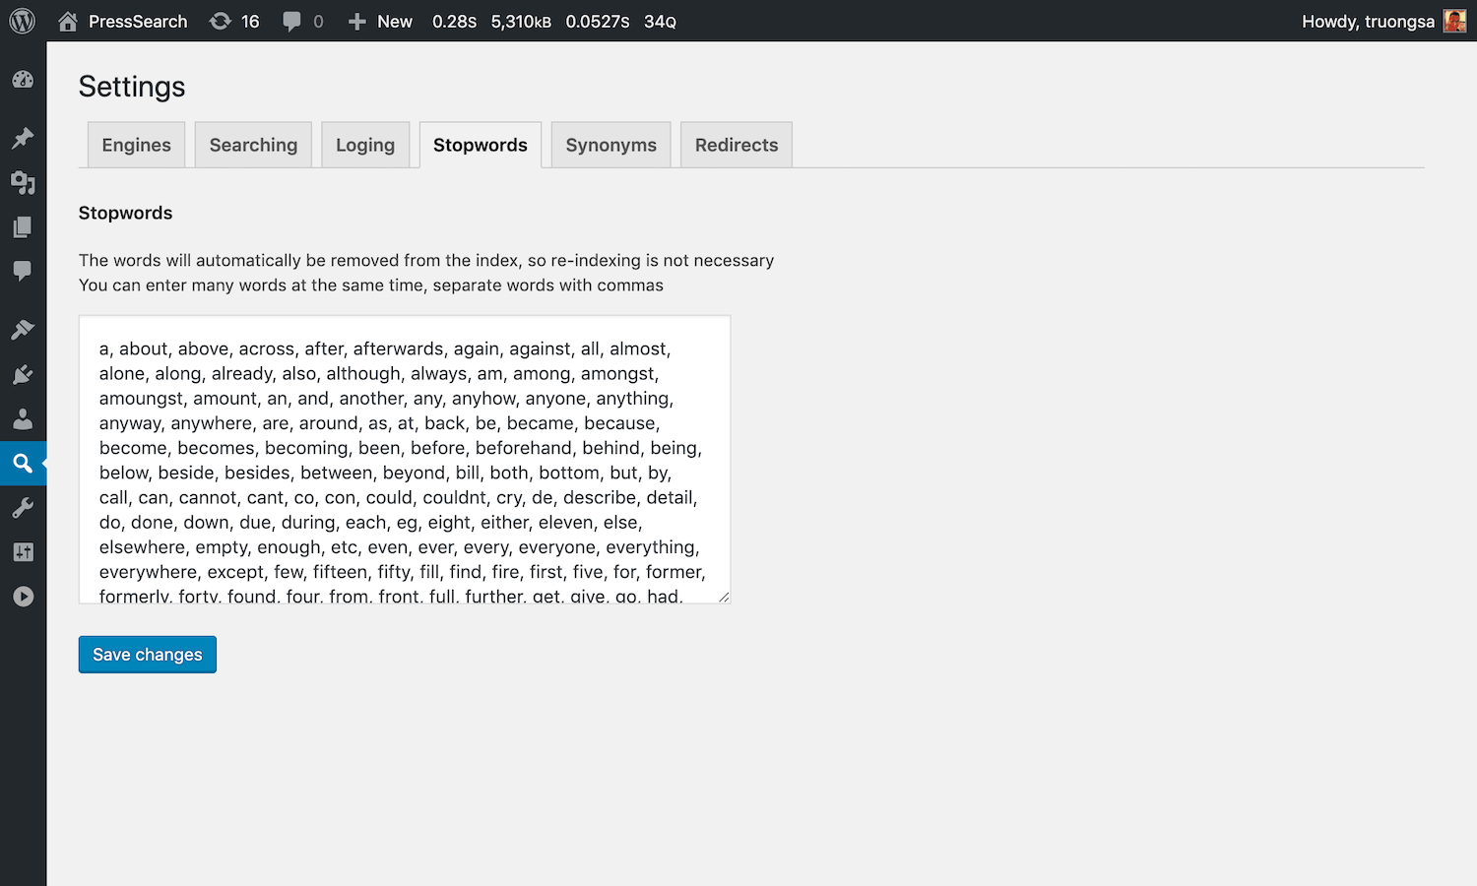Click the word 'amoungst' in the list

pyautogui.click(x=141, y=398)
